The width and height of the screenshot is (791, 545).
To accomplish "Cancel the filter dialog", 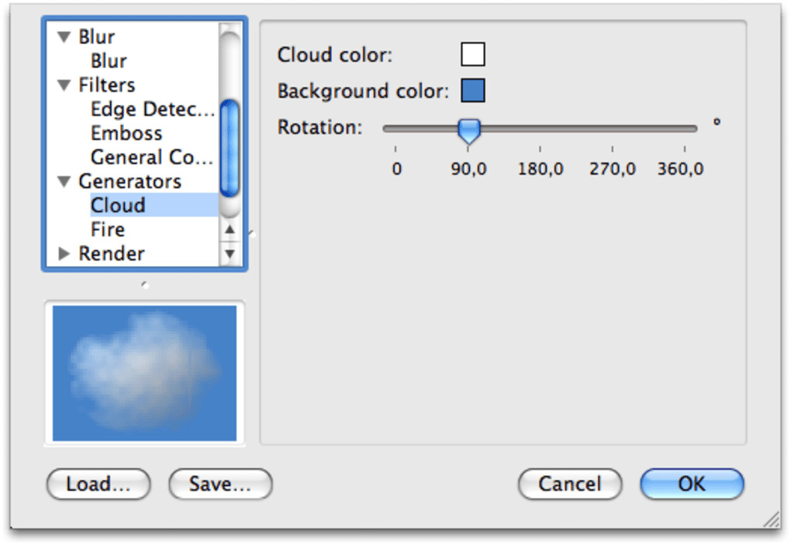I will point(570,484).
